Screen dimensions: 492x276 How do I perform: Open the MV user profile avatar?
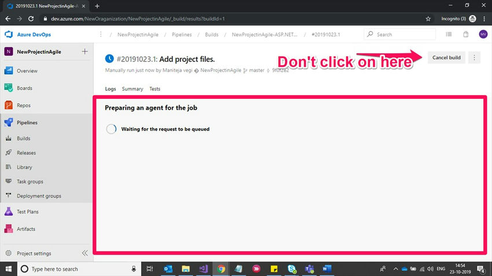click(x=483, y=34)
